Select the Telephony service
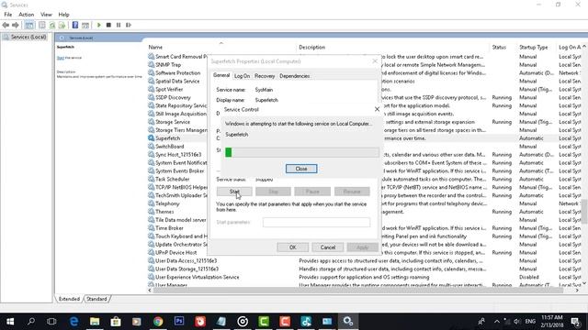The width and height of the screenshot is (588, 330). tap(167, 203)
